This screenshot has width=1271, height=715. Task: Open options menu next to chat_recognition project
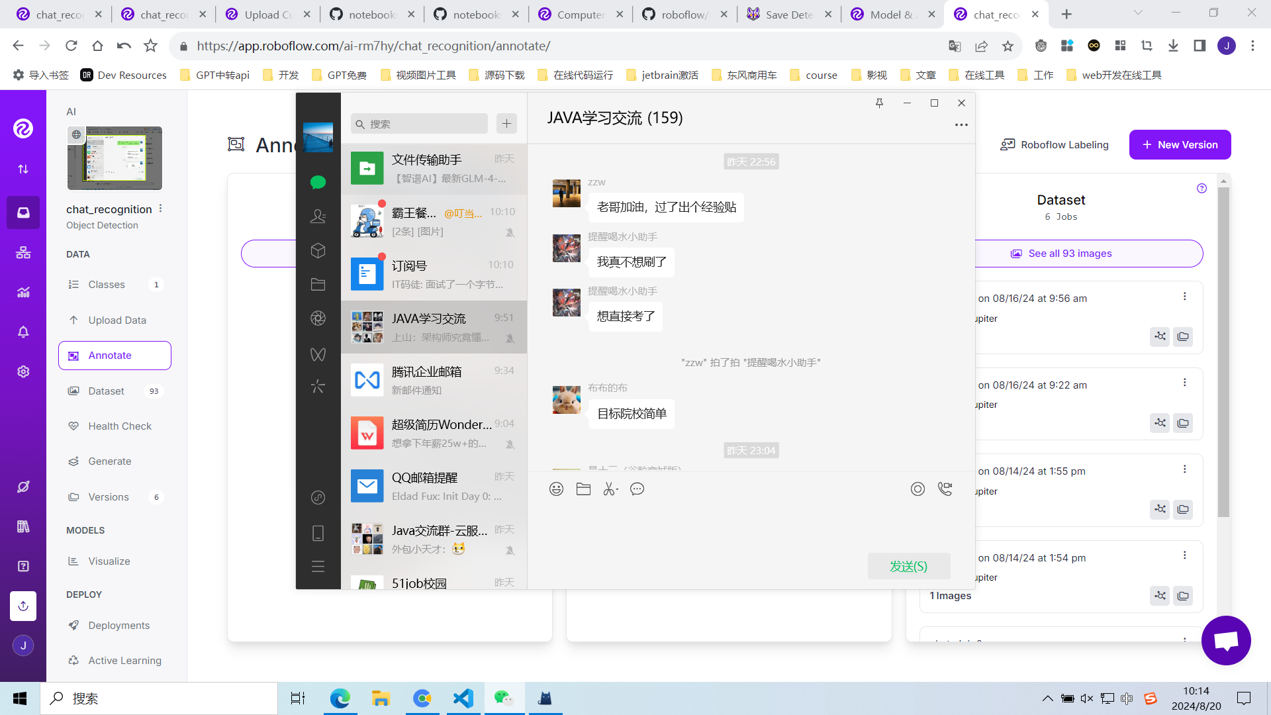click(161, 209)
